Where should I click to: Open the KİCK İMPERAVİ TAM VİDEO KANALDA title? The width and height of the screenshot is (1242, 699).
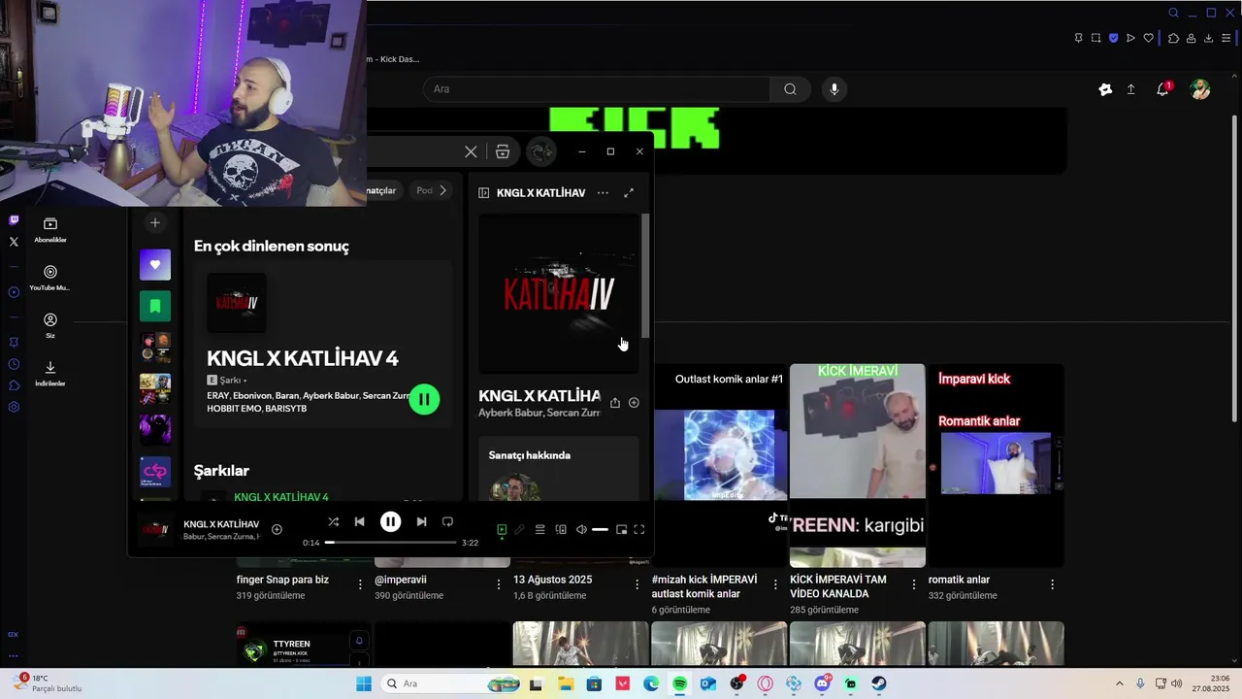pyautogui.click(x=838, y=586)
